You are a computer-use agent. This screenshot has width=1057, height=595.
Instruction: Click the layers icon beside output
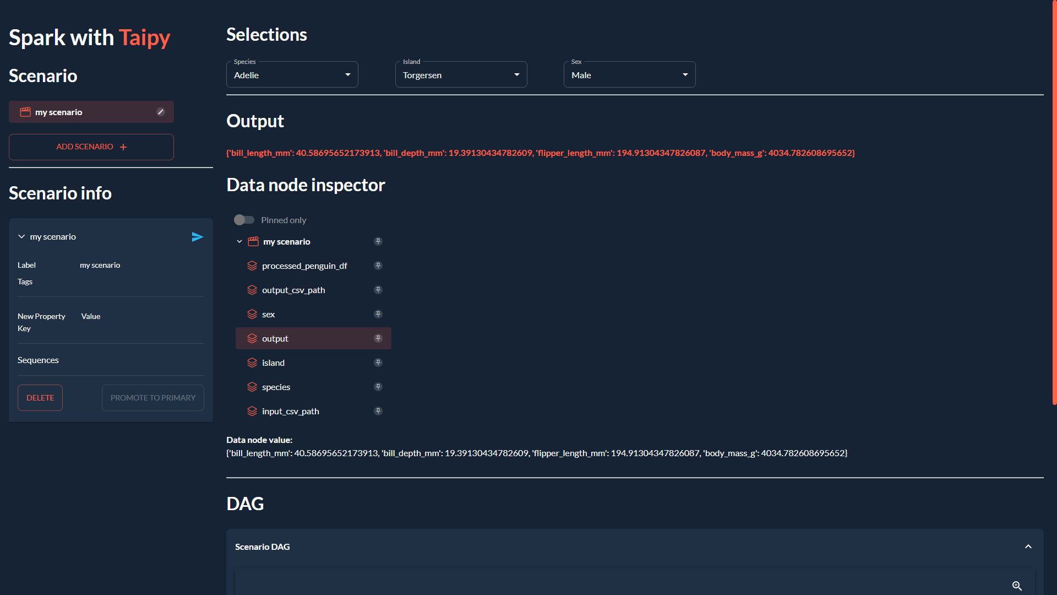click(x=252, y=338)
